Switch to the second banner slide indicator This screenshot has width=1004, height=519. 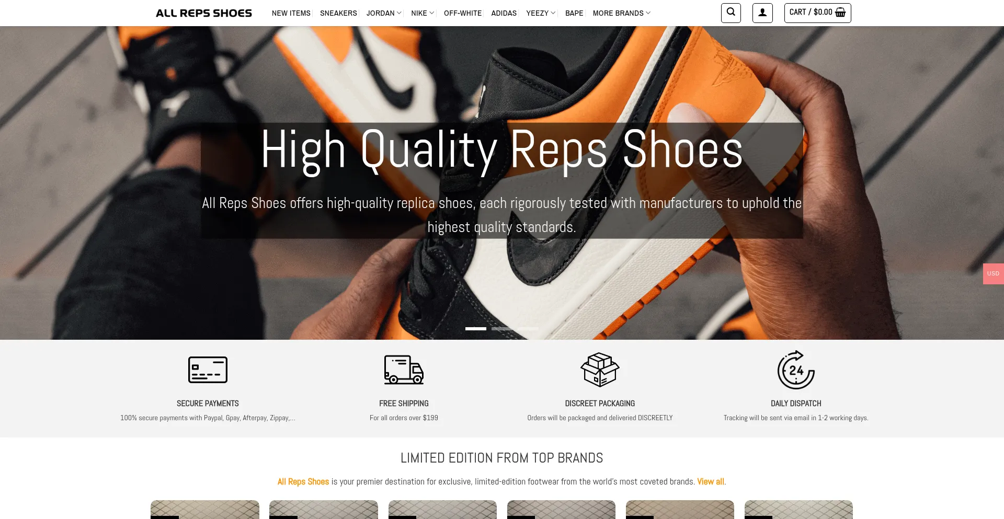(x=502, y=329)
